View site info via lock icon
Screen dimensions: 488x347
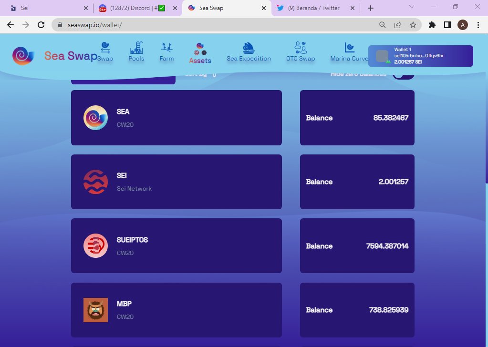[61, 25]
